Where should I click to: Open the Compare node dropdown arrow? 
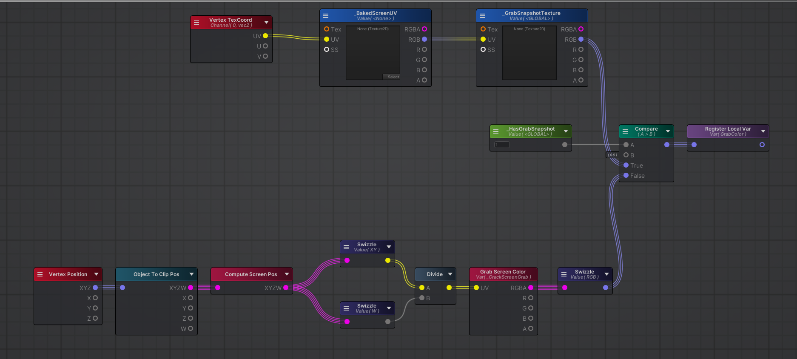click(x=668, y=131)
